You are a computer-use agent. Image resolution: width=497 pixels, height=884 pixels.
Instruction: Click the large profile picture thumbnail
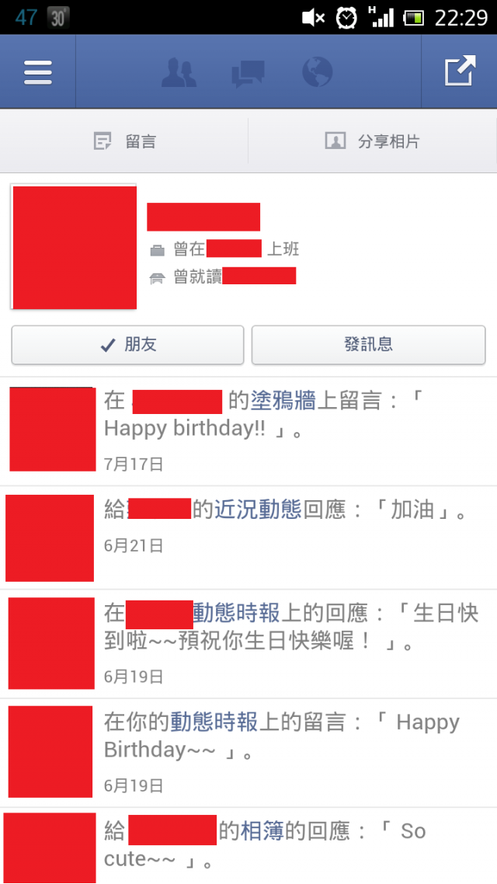[x=74, y=247]
